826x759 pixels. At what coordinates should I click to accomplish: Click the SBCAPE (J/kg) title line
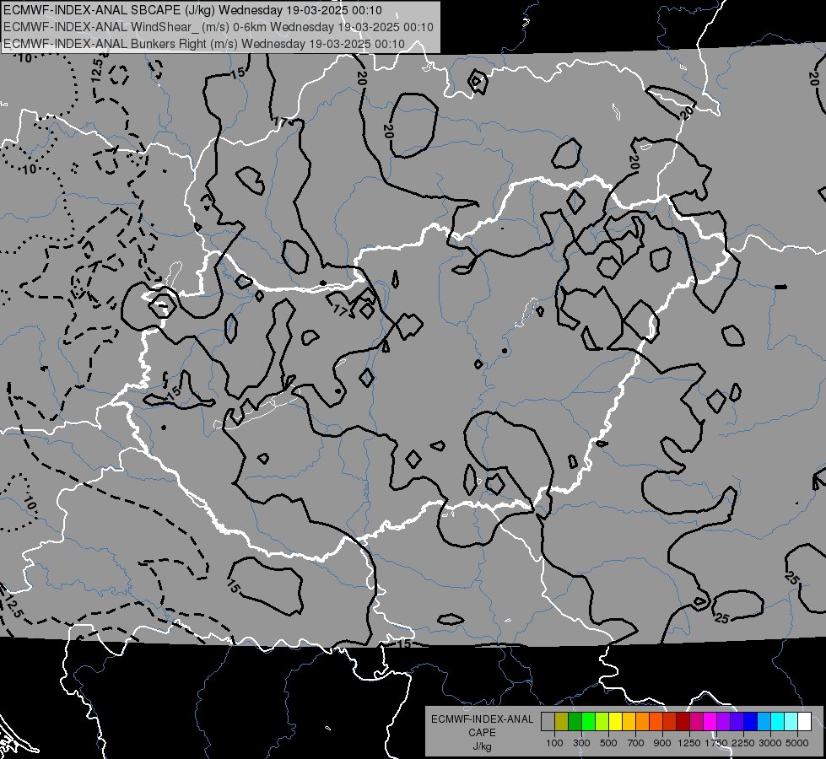click(193, 10)
